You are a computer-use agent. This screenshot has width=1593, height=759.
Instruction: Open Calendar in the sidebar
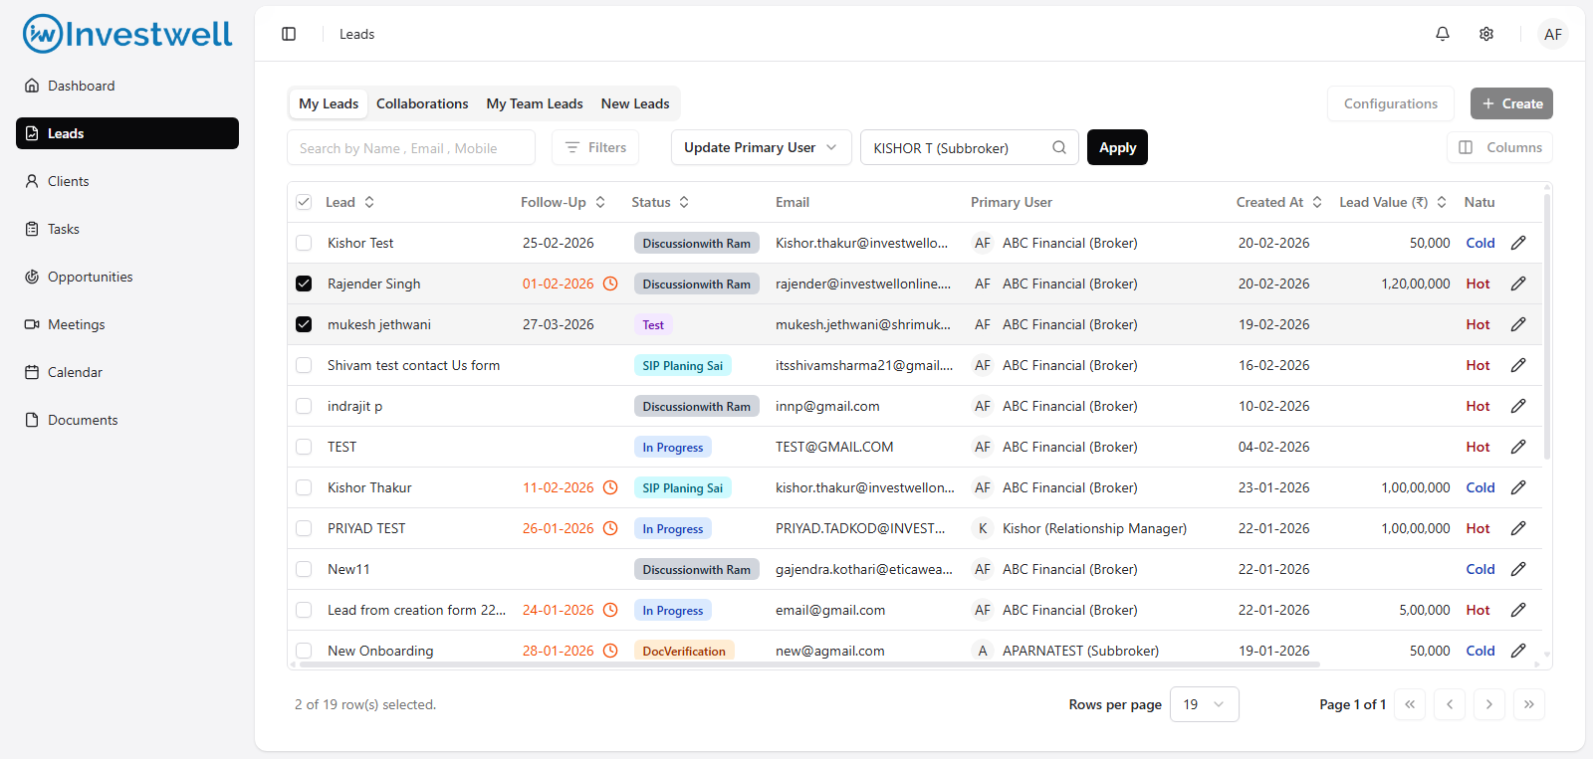point(127,372)
